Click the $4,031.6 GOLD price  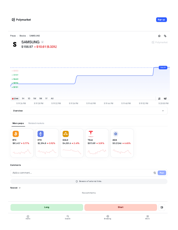67,143
